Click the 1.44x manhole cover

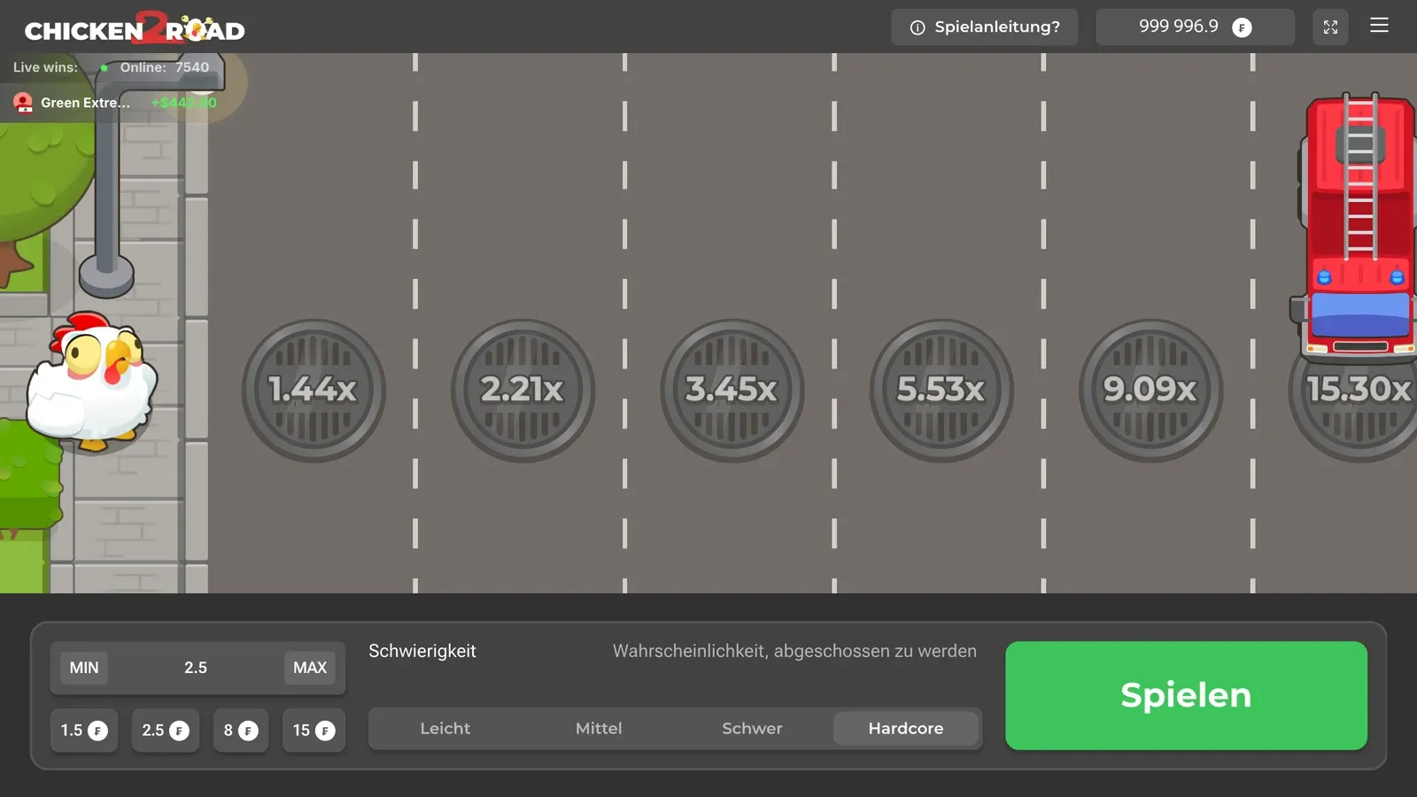coord(314,390)
